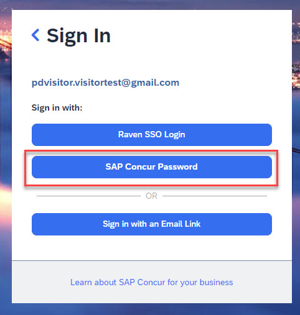Viewport: 300px width, 315px height.
Task: Open Learn about SAP Concur for your business
Action: tap(152, 283)
